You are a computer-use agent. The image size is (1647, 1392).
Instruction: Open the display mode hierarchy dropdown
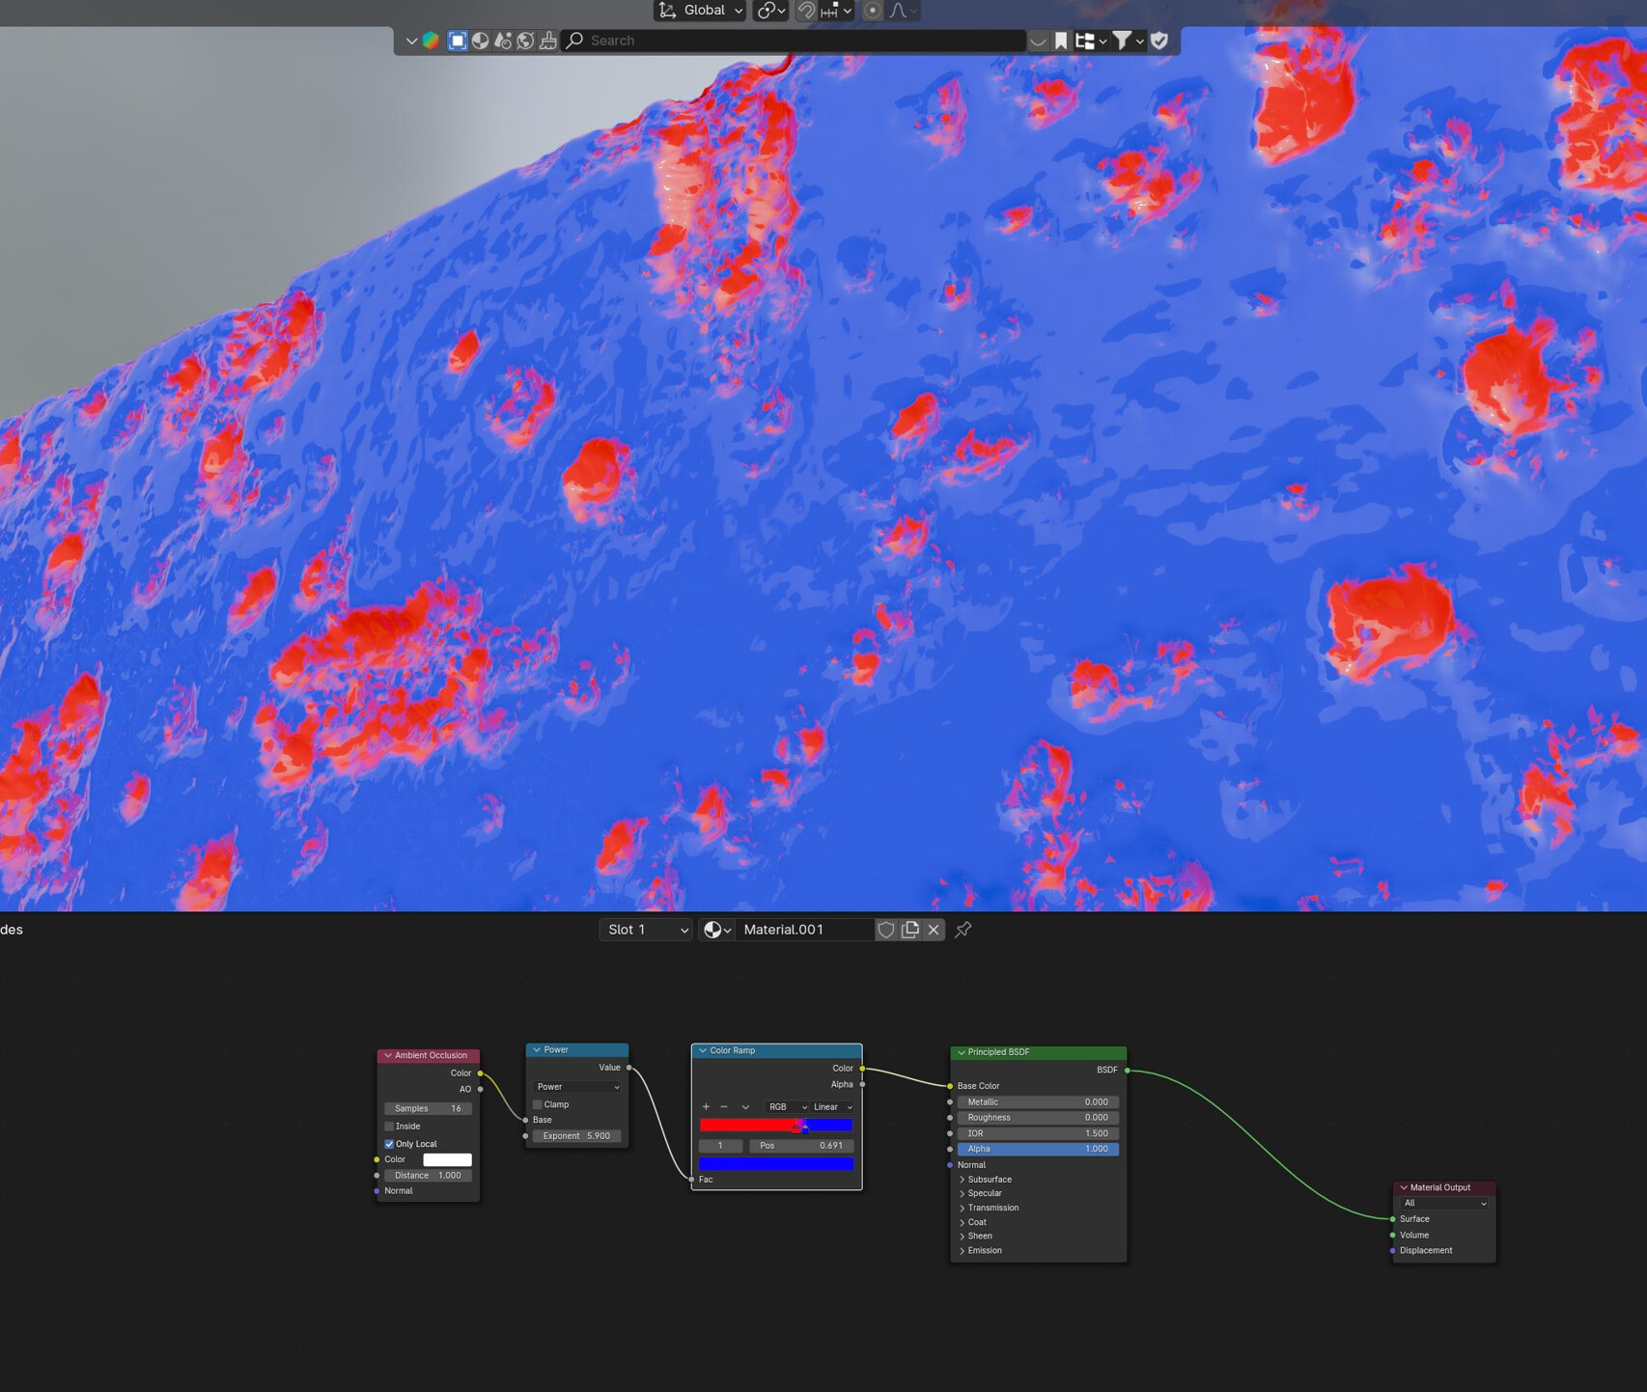tap(1091, 41)
